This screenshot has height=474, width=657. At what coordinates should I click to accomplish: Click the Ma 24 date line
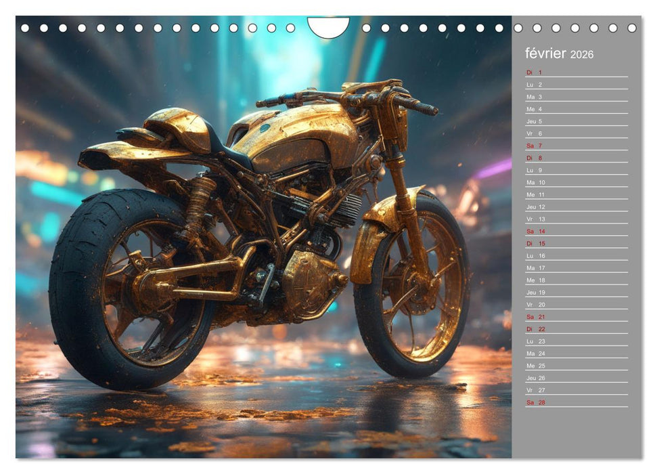pos(576,353)
